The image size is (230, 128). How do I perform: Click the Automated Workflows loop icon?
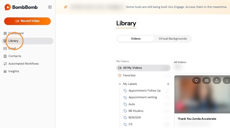5,64
